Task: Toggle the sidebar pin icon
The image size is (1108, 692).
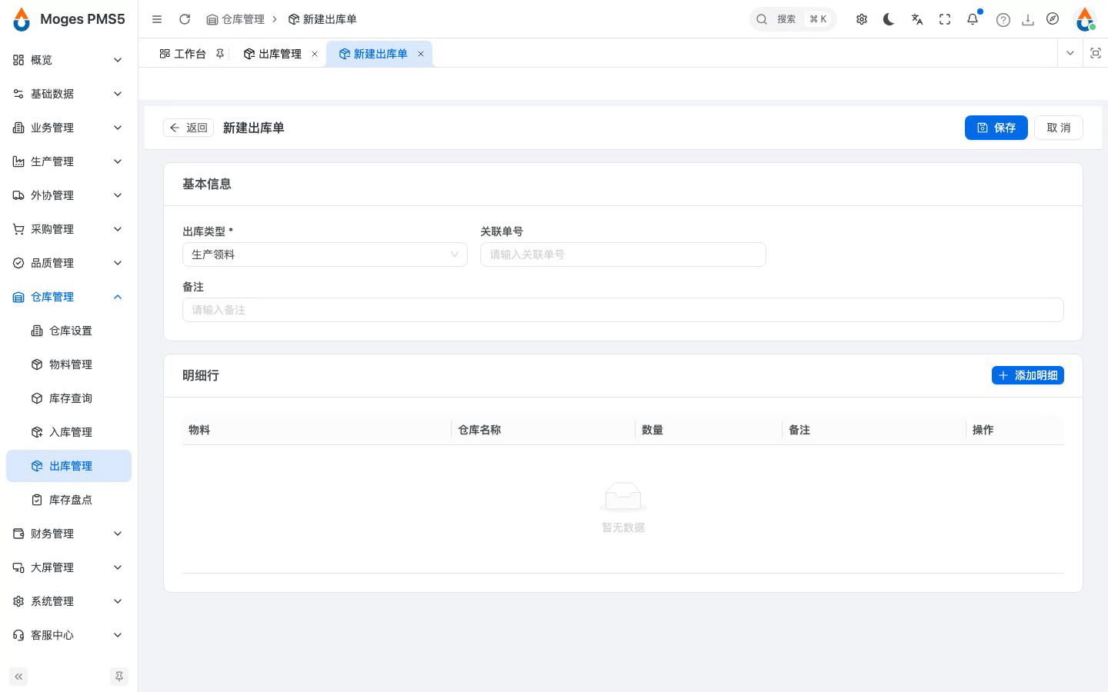Action: point(119,677)
